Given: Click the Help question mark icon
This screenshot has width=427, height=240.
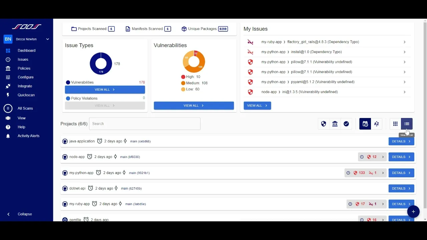Looking at the screenshot, I should [x=8, y=127].
